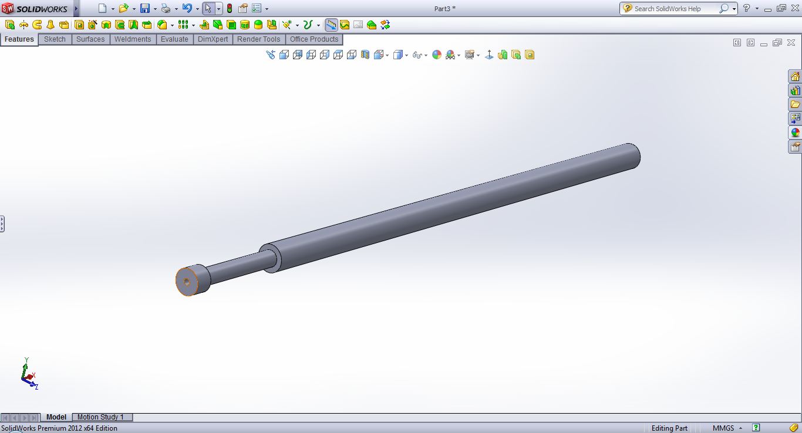Click the Edit Appearance color ball
The height and width of the screenshot is (433, 802).
click(x=436, y=55)
